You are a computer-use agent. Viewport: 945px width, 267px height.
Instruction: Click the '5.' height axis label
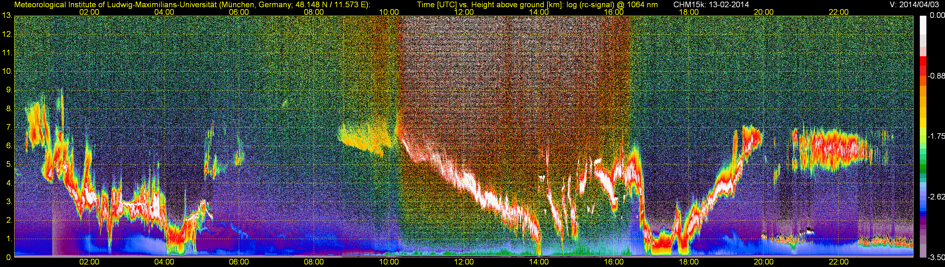(x=9, y=165)
